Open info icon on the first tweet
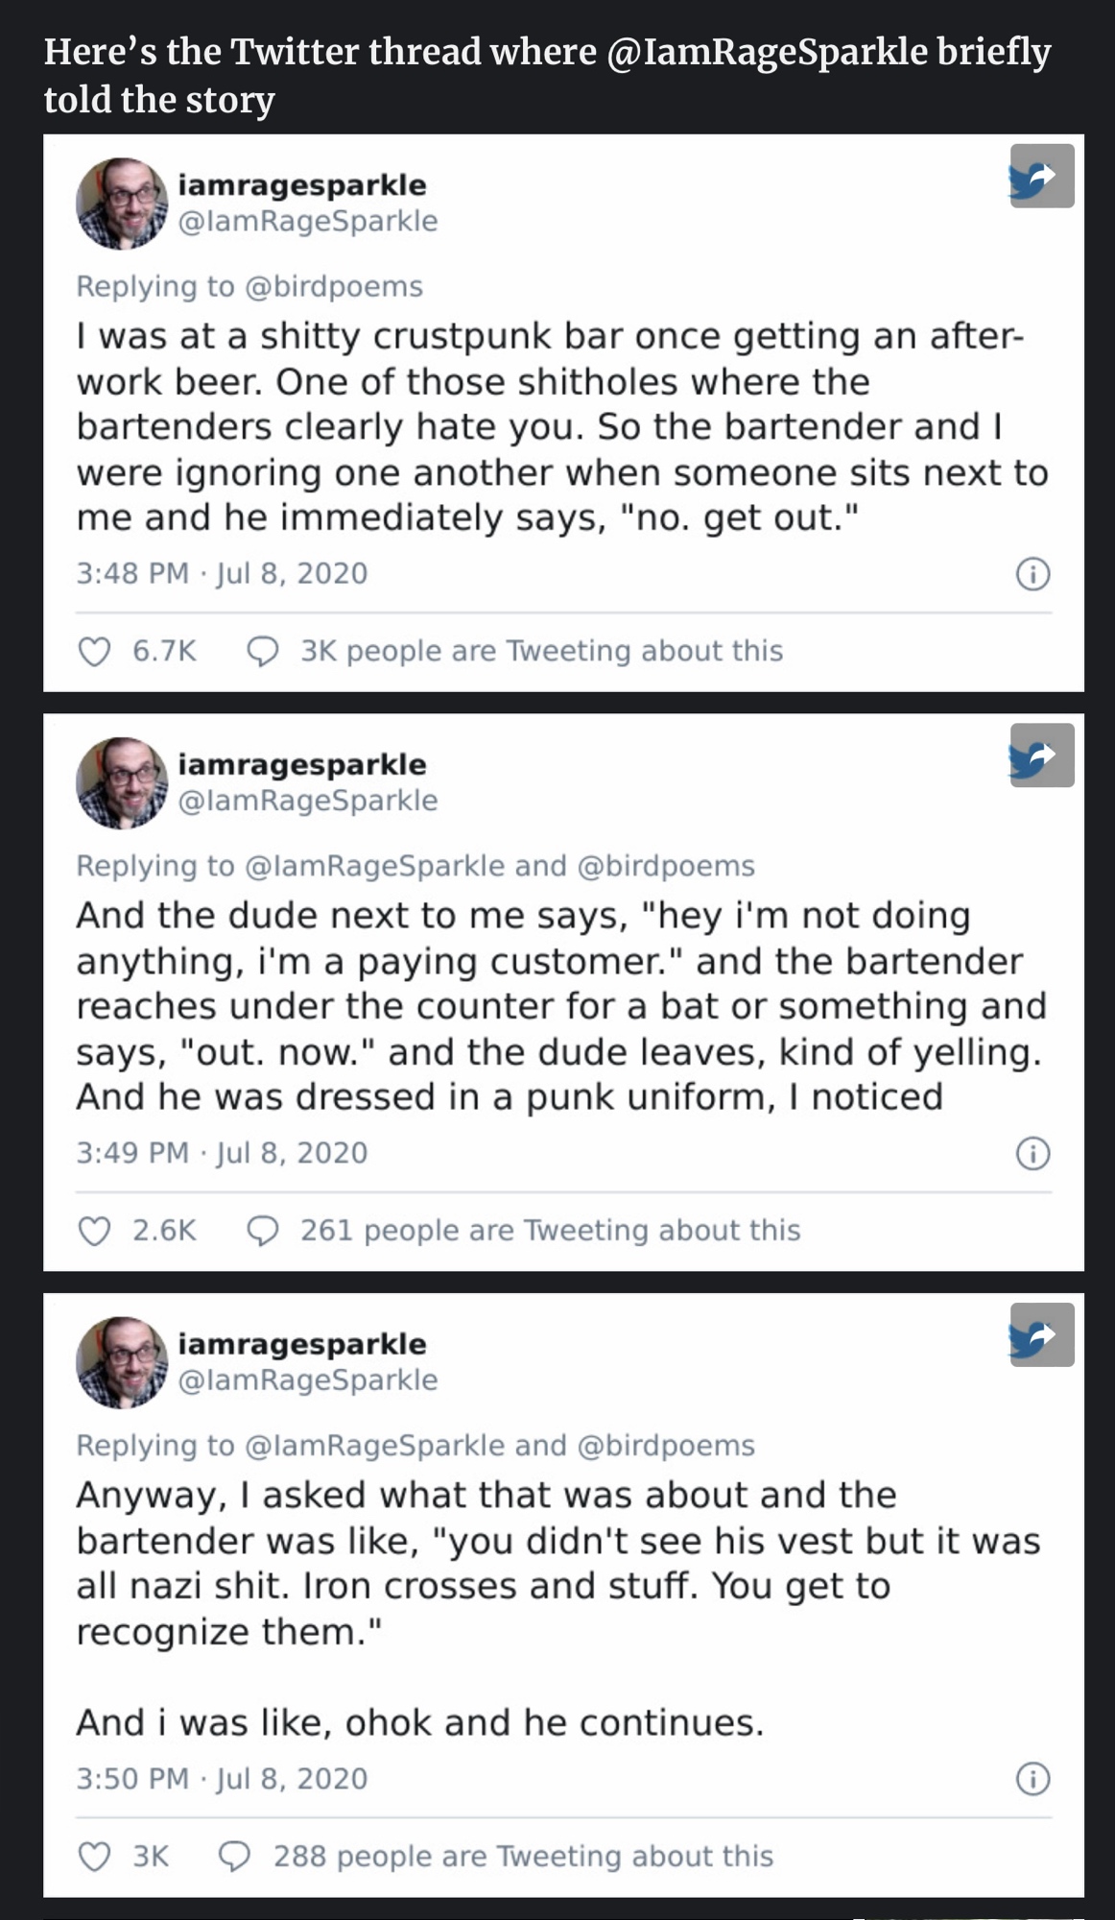 [1032, 574]
